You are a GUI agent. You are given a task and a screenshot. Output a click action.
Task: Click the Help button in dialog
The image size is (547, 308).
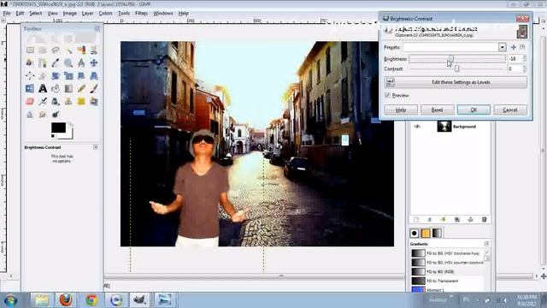click(x=401, y=110)
